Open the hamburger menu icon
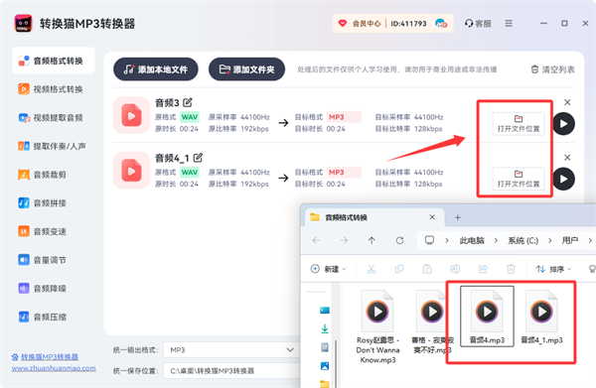This screenshot has height=388, width=596. click(x=509, y=24)
